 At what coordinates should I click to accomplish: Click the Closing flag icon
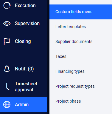point(7,41)
